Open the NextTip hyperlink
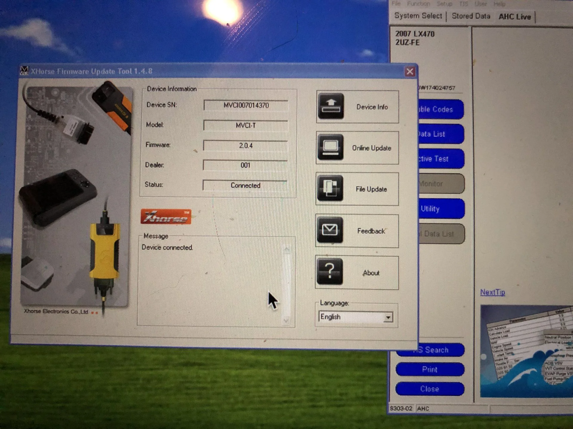This screenshot has width=573, height=429. click(x=492, y=292)
